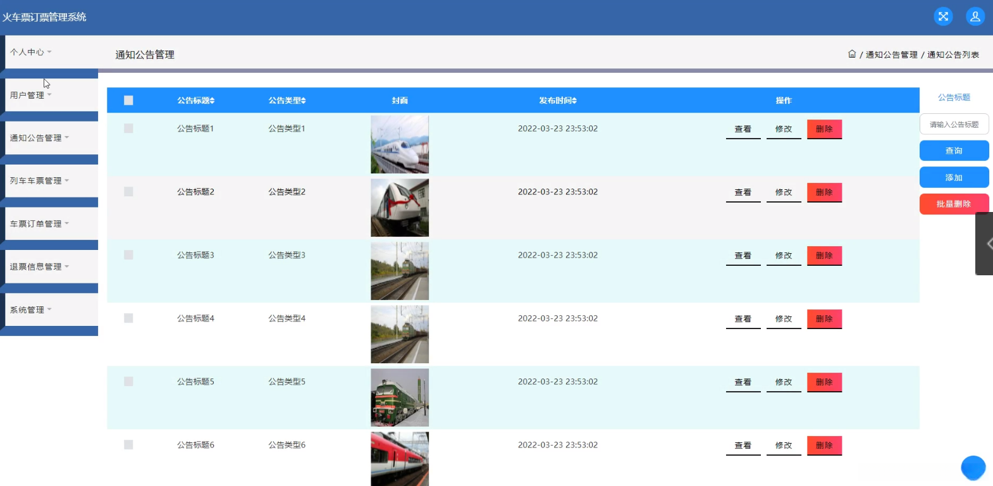This screenshot has height=486, width=993.
Task: Edit 公告标题5 with 修改
Action: point(784,382)
